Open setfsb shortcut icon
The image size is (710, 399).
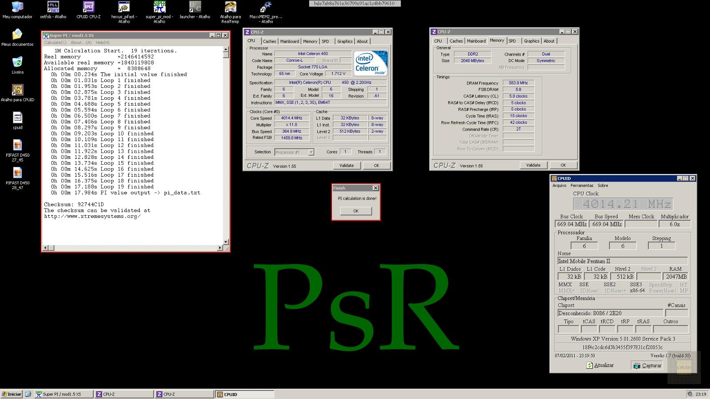click(x=53, y=7)
